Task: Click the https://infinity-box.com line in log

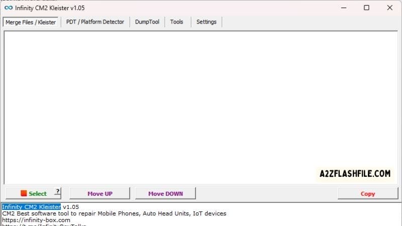Action: pyautogui.click(x=36, y=220)
